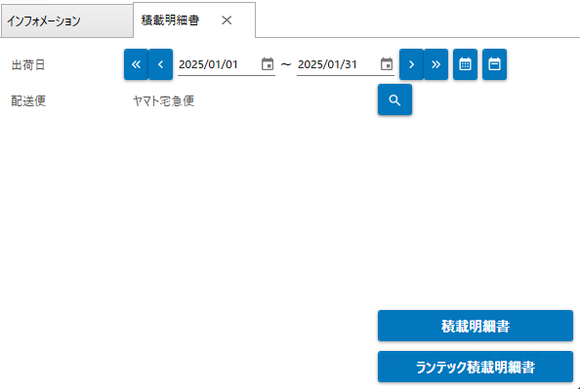Screen dimensions: 580x389
Task: Generate the ランテック積載明細書 report
Action: (x=476, y=367)
